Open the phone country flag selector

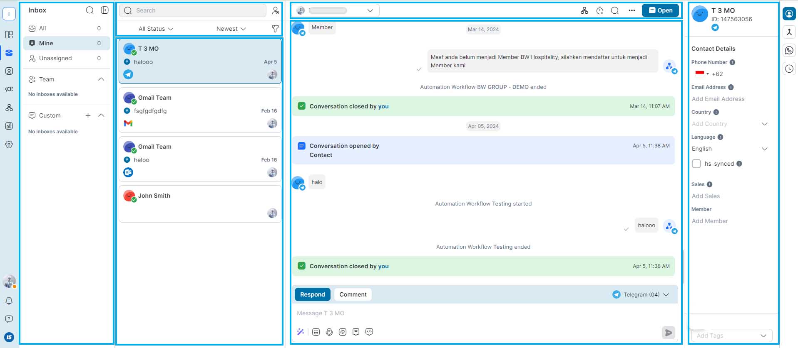[702, 74]
